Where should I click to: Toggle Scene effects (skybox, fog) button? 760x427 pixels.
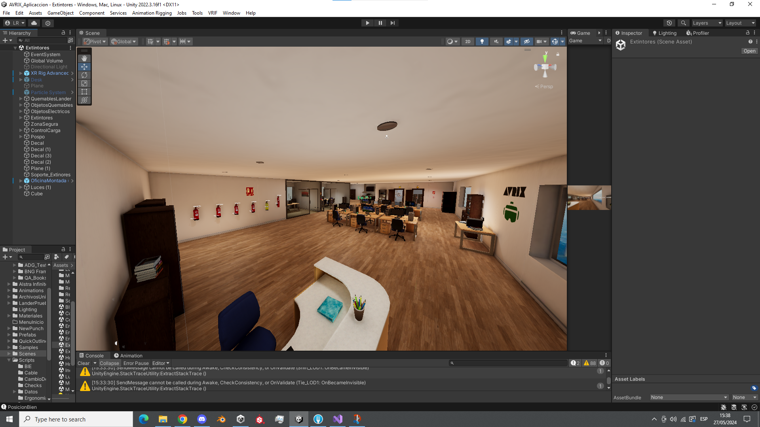(509, 42)
